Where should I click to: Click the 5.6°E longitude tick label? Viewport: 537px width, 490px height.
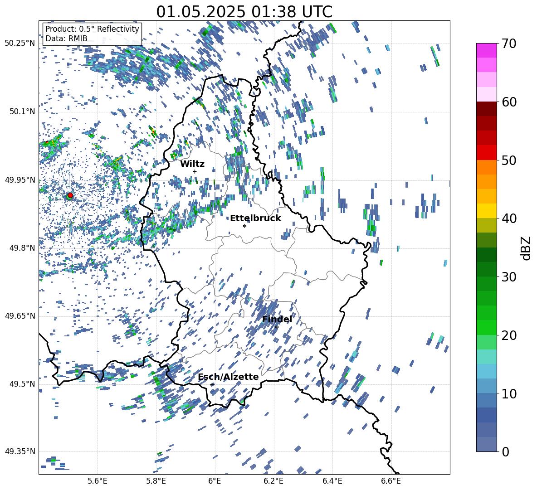click(98, 481)
